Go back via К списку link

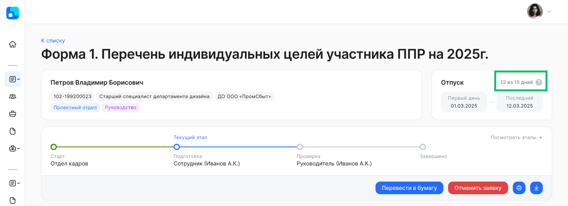(x=53, y=41)
